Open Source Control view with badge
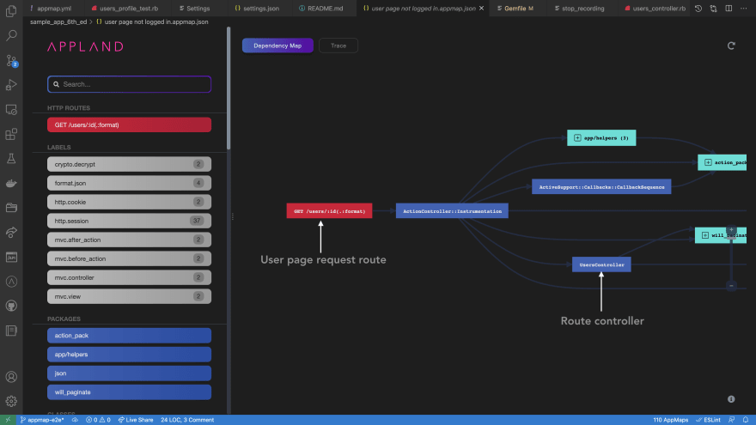 click(x=11, y=60)
